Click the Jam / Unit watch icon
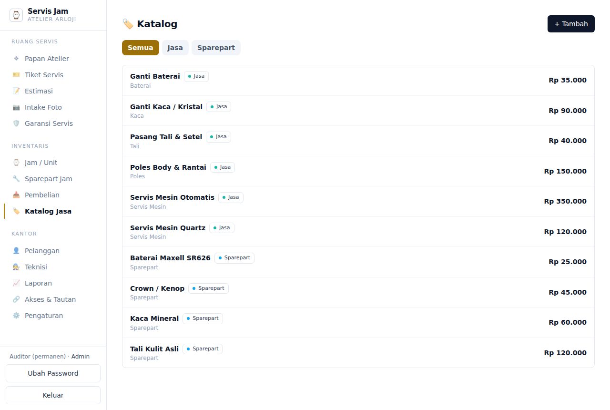610x410 pixels. click(16, 163)
